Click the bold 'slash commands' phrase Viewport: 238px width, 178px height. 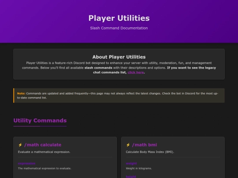tap(98, 68)
